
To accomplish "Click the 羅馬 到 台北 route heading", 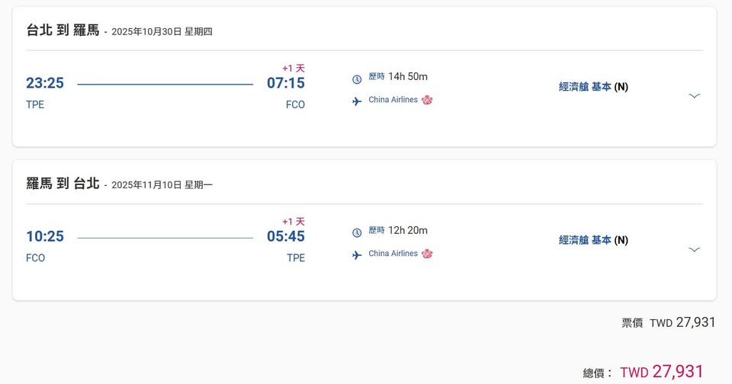I will tap(63, 184).
